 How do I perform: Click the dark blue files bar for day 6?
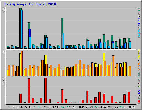click(x=29, y=33)
